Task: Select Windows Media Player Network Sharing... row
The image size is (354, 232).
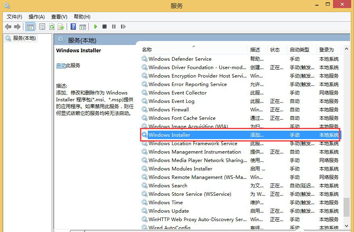Action: [x=240, y=160]
